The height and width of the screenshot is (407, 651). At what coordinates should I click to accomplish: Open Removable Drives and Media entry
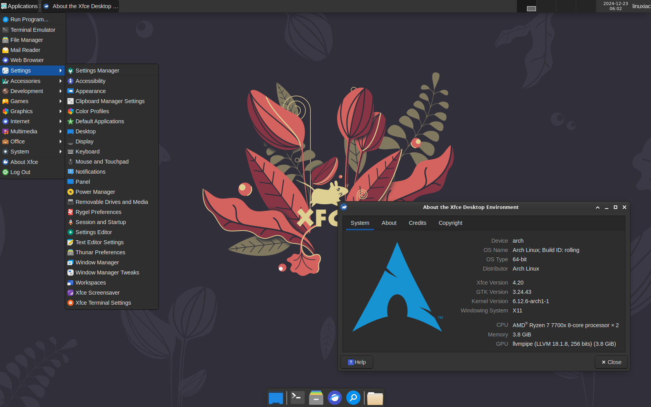tap(112, 202)
